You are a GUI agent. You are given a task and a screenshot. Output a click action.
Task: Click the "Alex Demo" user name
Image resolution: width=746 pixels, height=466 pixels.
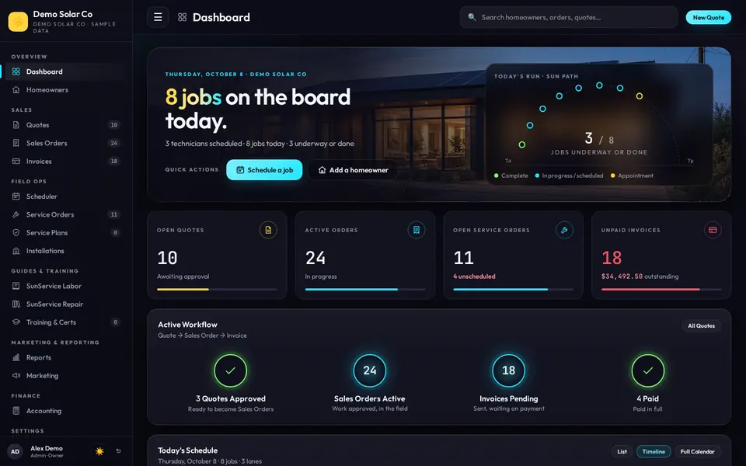47,448
